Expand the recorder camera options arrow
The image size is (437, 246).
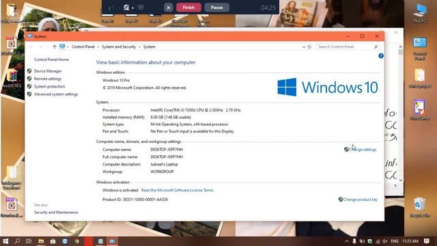click(132, 8)
